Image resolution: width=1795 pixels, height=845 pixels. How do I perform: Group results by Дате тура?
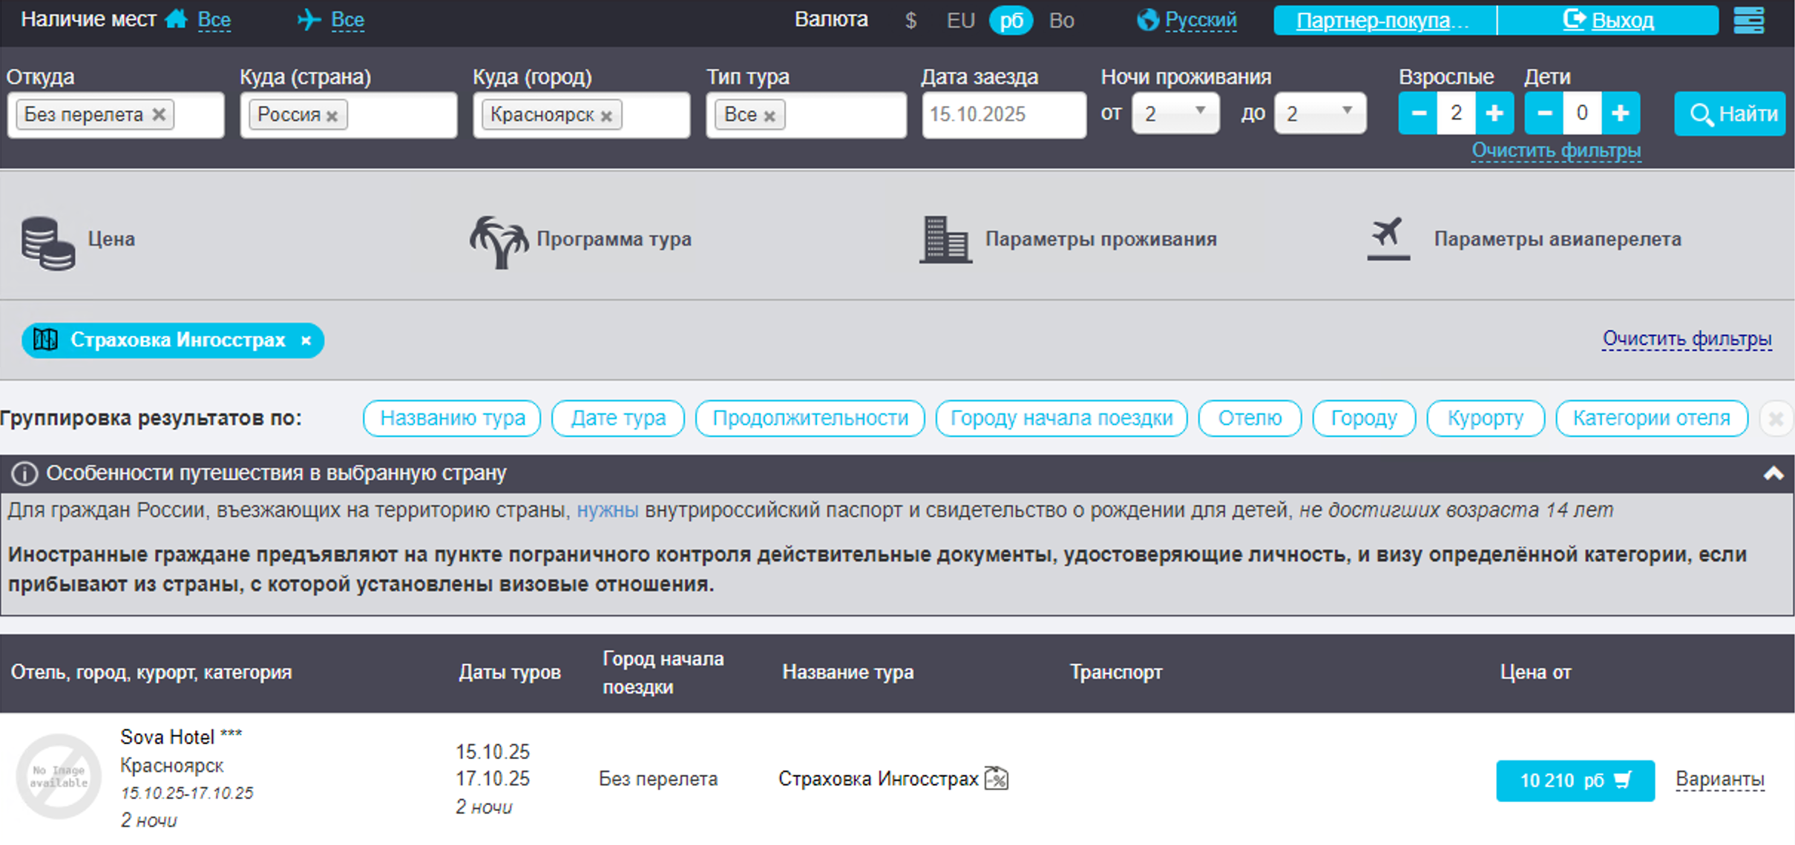[x=617, y=418]
